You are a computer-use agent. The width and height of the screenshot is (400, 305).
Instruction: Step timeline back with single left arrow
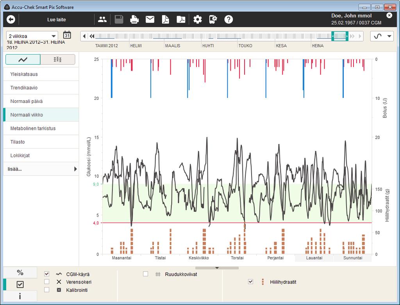point(84,36)
